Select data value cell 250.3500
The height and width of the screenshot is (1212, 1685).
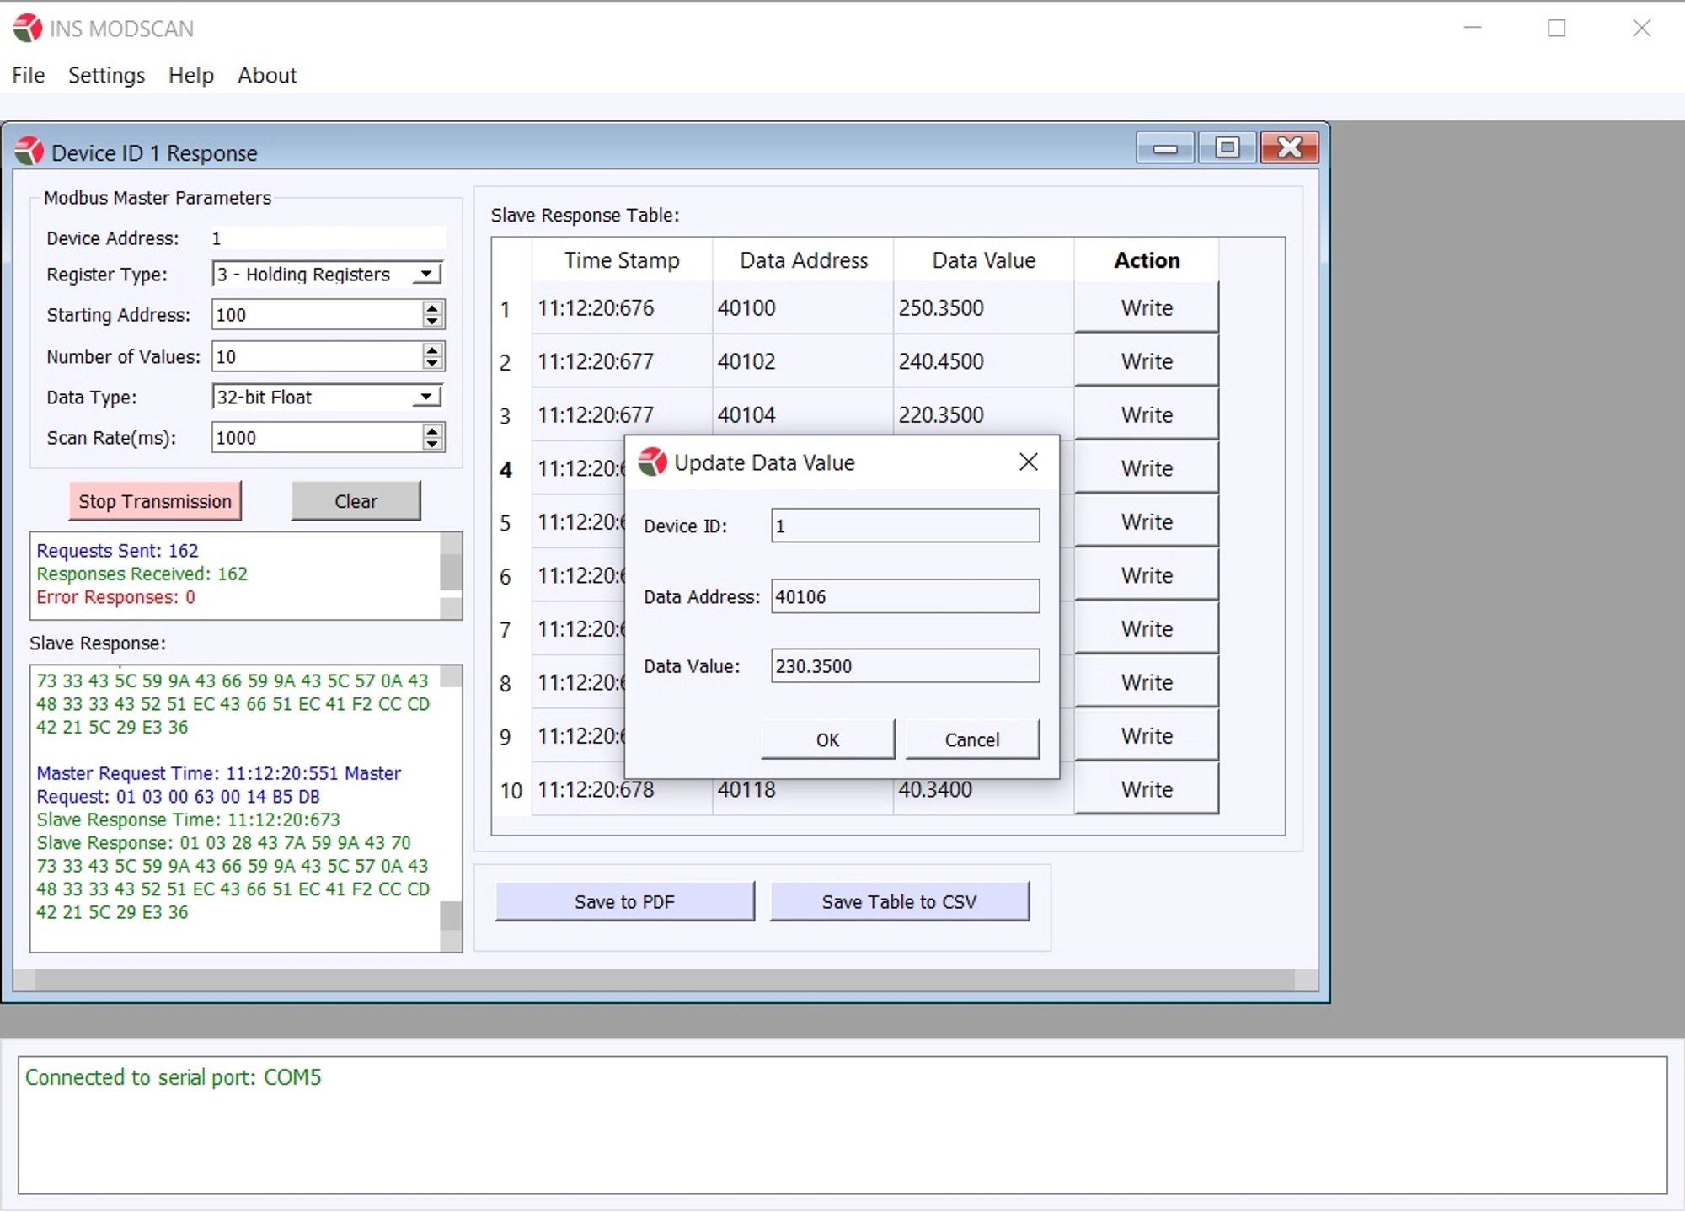coord(983,307)
